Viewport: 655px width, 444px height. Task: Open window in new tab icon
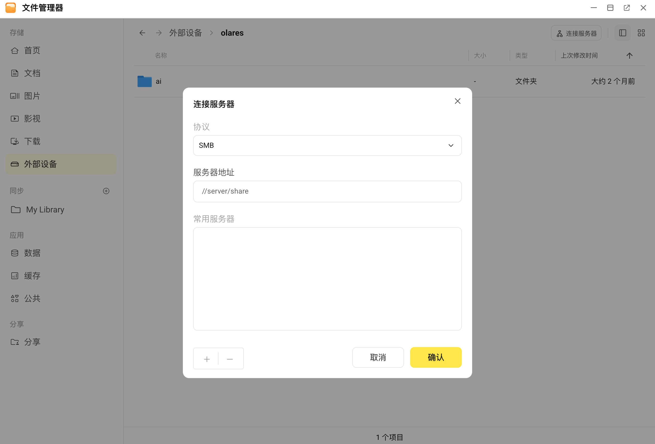(x=627, y=7)
